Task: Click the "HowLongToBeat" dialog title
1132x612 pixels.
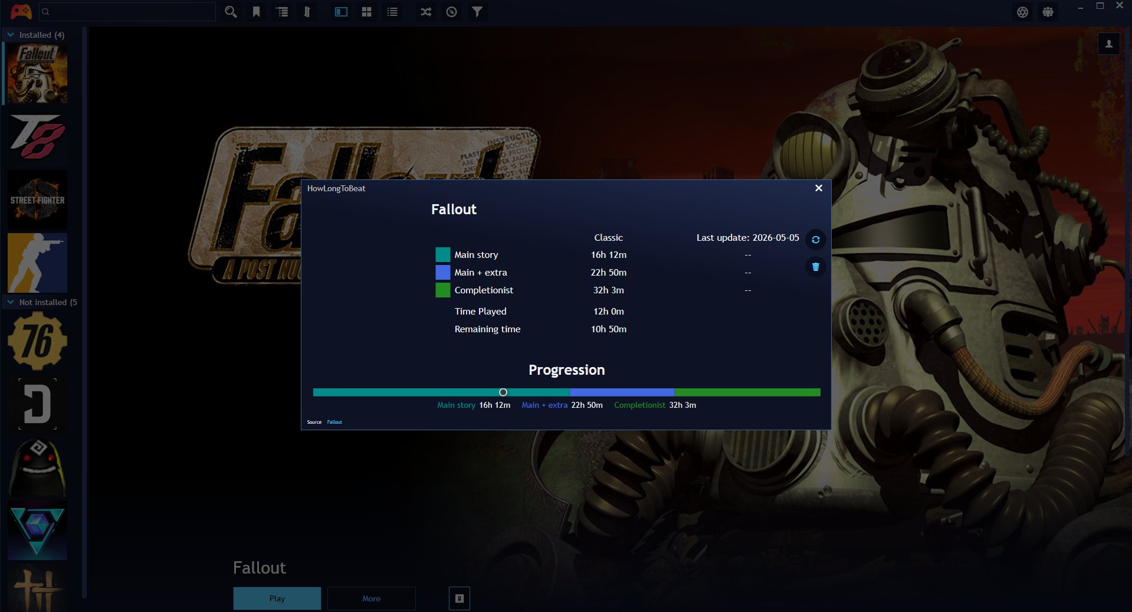Action: coord(336,188)
